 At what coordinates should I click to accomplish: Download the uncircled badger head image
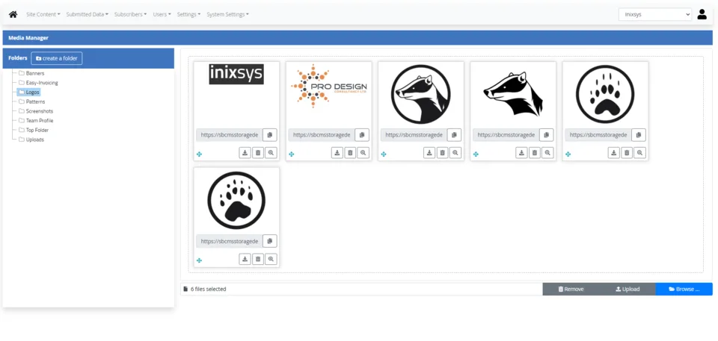point(521,153)
